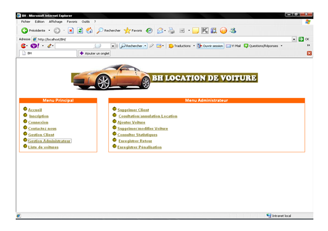Screen dimensions: 328x231
Task: Open the Accueil link
Action: pyautogui.click(x=35, y=110)
